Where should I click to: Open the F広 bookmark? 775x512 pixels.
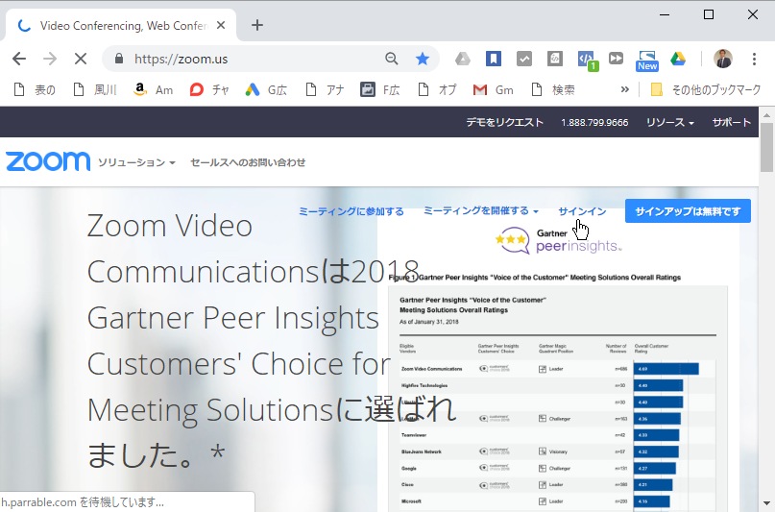coord(380,90)
